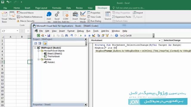
Task: Open the VBA editor Tools menu
Action: pyautogui.click(x=96, y=31)
